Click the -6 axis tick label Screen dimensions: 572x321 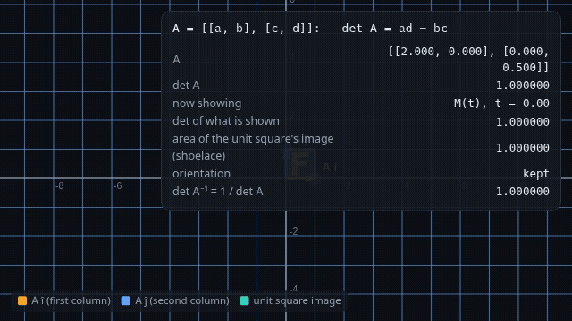(x=117, y=186)
